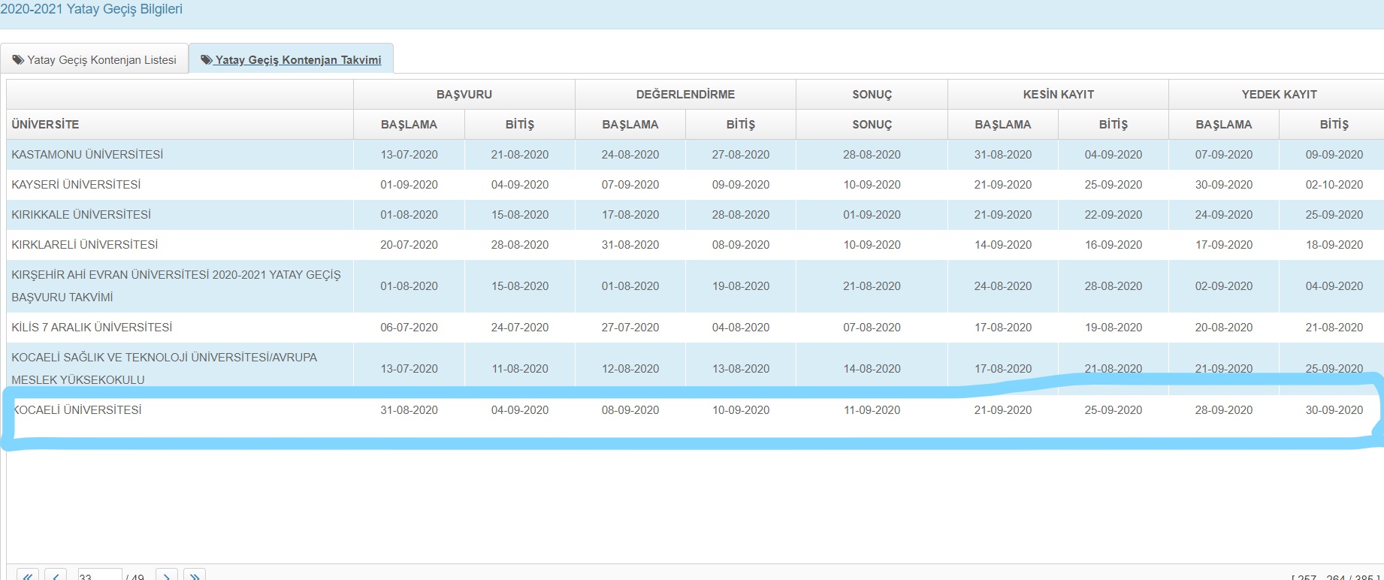Select the KIRŞEHİR AHİ EVRAN ÜNİVERSİTESİ row name
The width and height of the screenshot is (1384, 580).
tap(176, 285)
